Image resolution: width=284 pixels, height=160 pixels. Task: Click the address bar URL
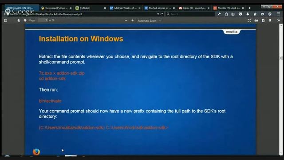pos(46,14)
